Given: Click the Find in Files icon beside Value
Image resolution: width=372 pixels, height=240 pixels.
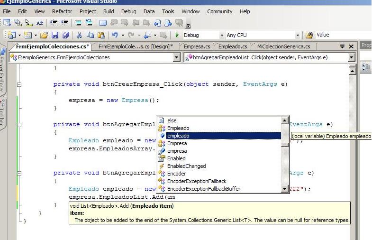Looking at the screenshot, I should click(x=309, y=35).
